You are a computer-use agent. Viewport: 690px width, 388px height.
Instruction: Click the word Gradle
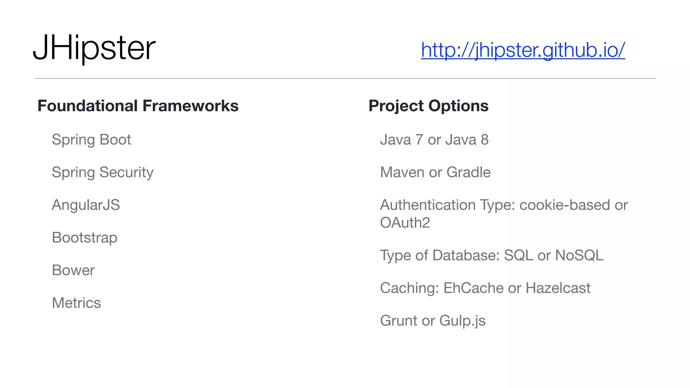pos(468,172)
